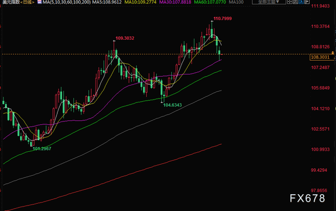The width and height of the screenshot is (336, 211).
Task: Click the grey MA100 label
Action: [236, 2]
